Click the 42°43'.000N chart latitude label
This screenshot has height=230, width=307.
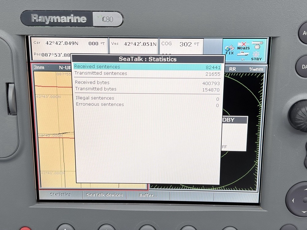[49, 97]
